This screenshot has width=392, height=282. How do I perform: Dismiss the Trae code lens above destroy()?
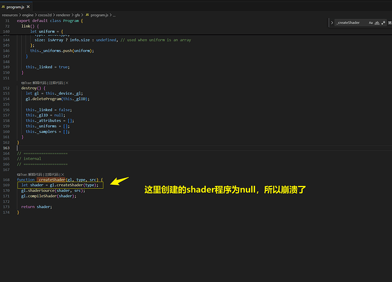coord(67,83)
